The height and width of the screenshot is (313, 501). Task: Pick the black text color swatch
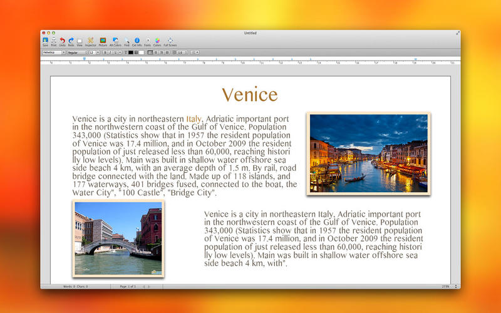click(131, 53)
